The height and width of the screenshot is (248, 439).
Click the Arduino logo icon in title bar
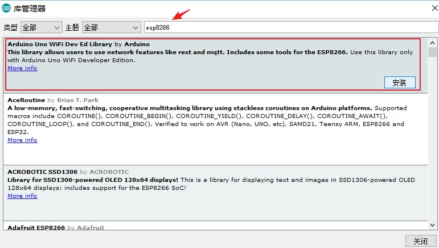point(6,8)
